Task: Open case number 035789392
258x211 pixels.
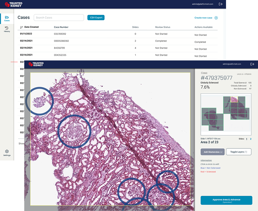Action: pyautogui.click(x=60, y=34)
